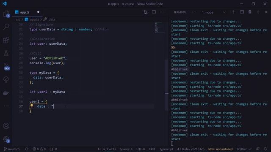
Task: Show code actions lightbulb on line 37
Action: pyautogui.click(x=31, y=106)
